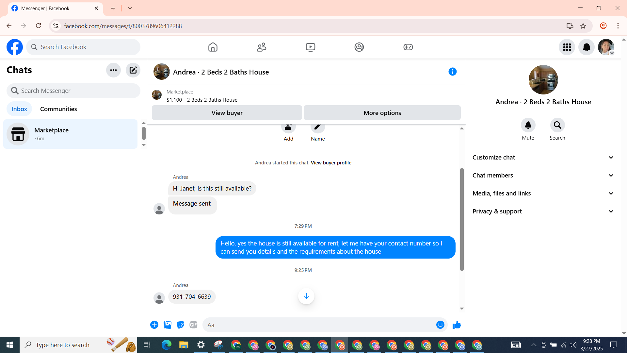Select the Messenger | Facebook browser tab
Image resolution: width=627 pixels, height=353 pixels.
pos(56,8)
